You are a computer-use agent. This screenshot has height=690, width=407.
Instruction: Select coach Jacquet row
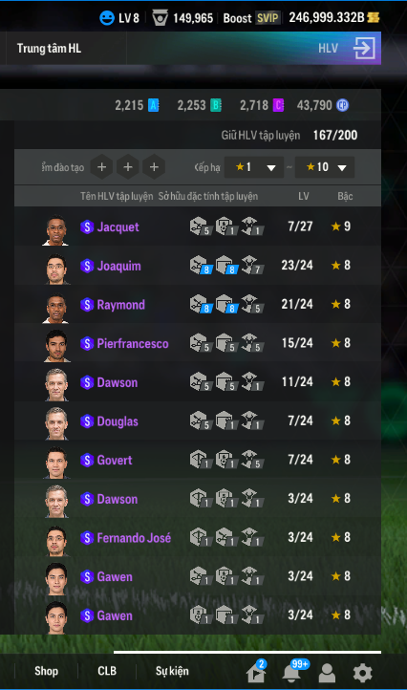[198, 226]
